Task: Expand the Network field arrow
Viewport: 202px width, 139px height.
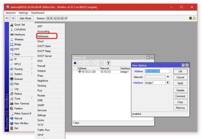Action: pyautogui.click(x=168, y=77)
